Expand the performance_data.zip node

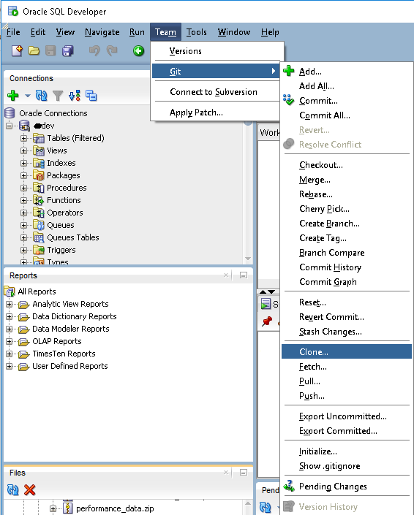(x=53, y=508)
